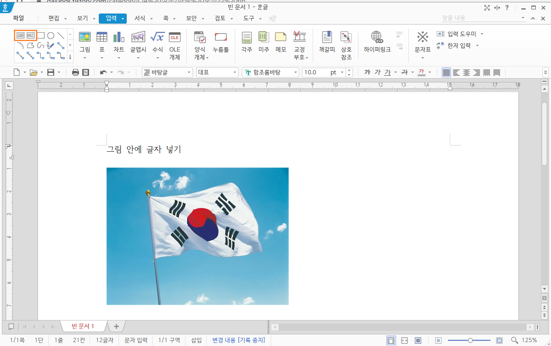Image resolution: width=551 pixels, height=346 pixels.
Task: Expand the 양식 개체 form objects dropdown
Action: click(x=208, y=58)
